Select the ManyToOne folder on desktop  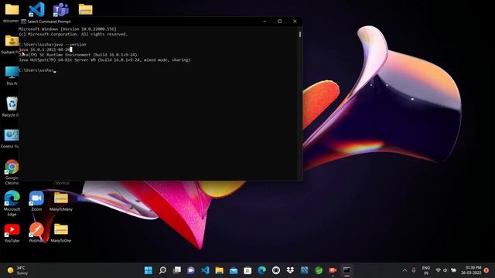61,232
